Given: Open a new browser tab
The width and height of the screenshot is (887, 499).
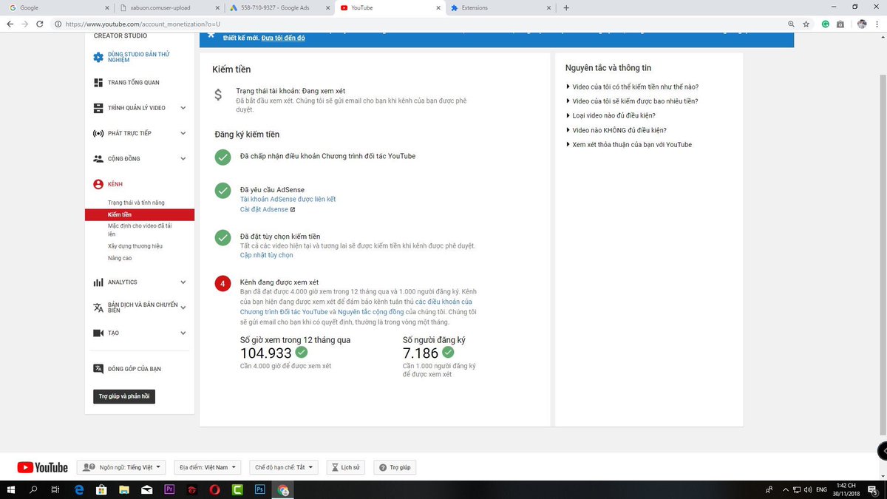Looking at the screenshot, I should coord(566,7).
